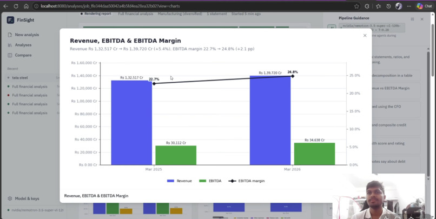The image size is (436, 219).
Task: Click the Pipeline Guidance columns icon
Action: (x=412, y=19)
